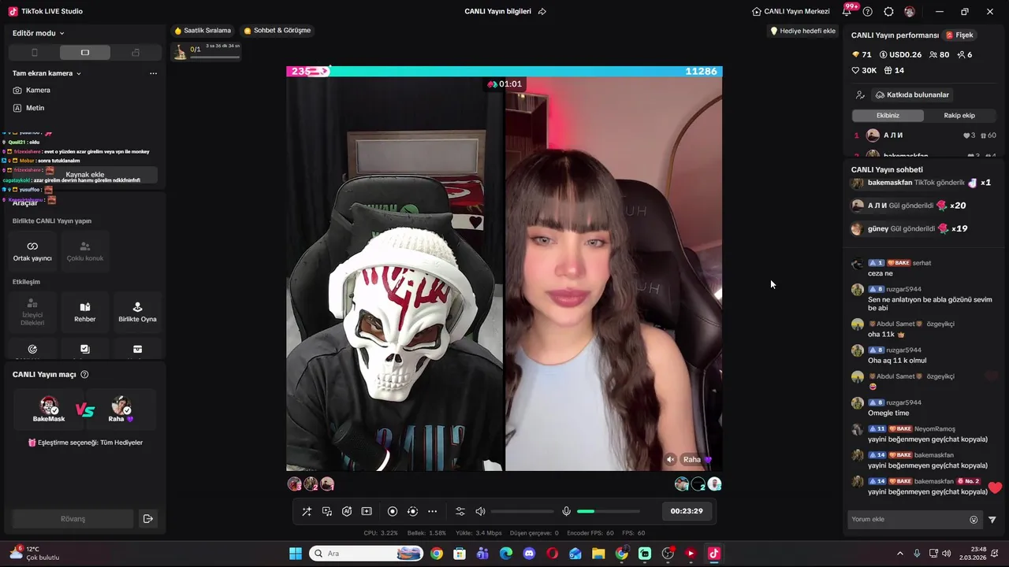Open the İzleyici Dilekleri tool

[32, 312]
